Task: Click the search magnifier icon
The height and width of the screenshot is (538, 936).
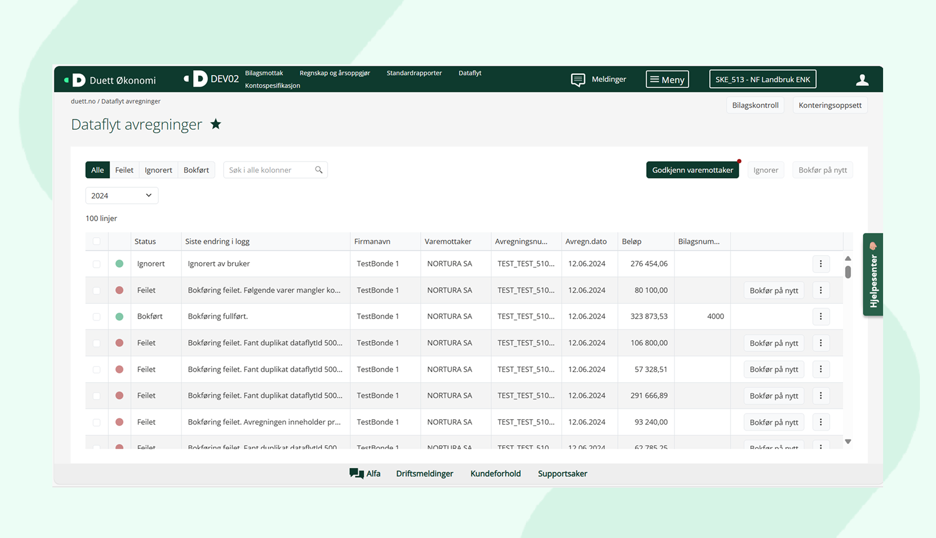Action: point(319,170)
